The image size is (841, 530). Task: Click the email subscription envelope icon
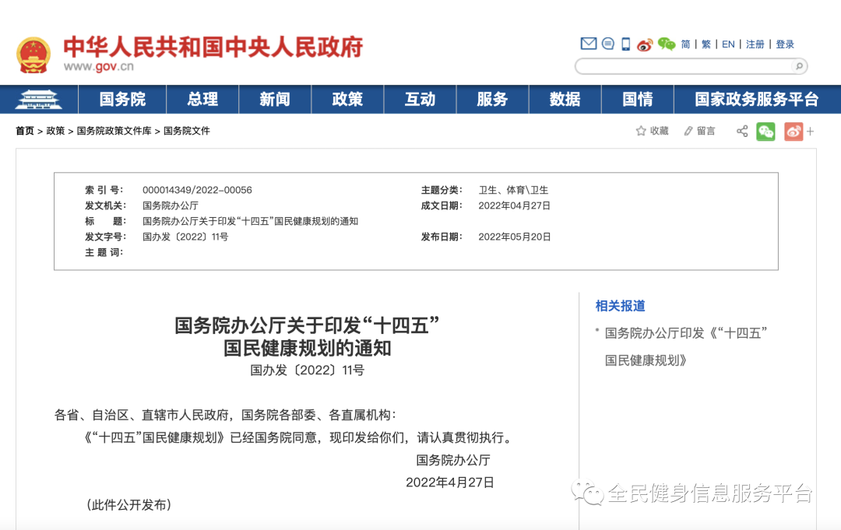coord(589,44)
